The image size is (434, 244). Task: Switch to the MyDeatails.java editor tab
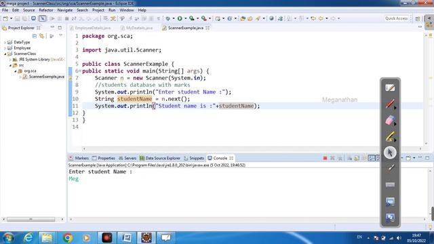point(137,28)
